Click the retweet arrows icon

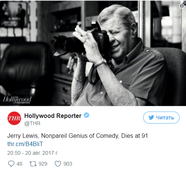[x=33, y=164]
